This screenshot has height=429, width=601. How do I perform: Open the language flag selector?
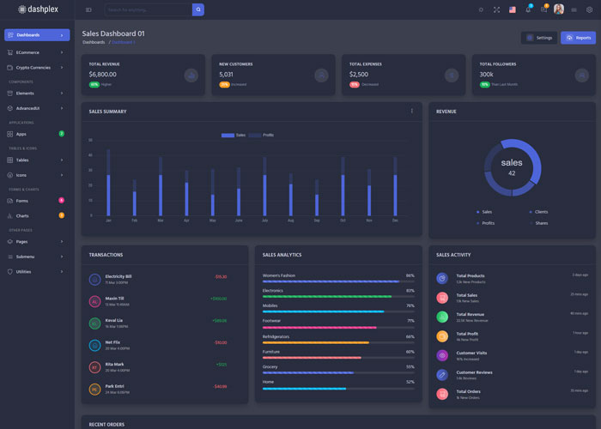tap(513, 9)
